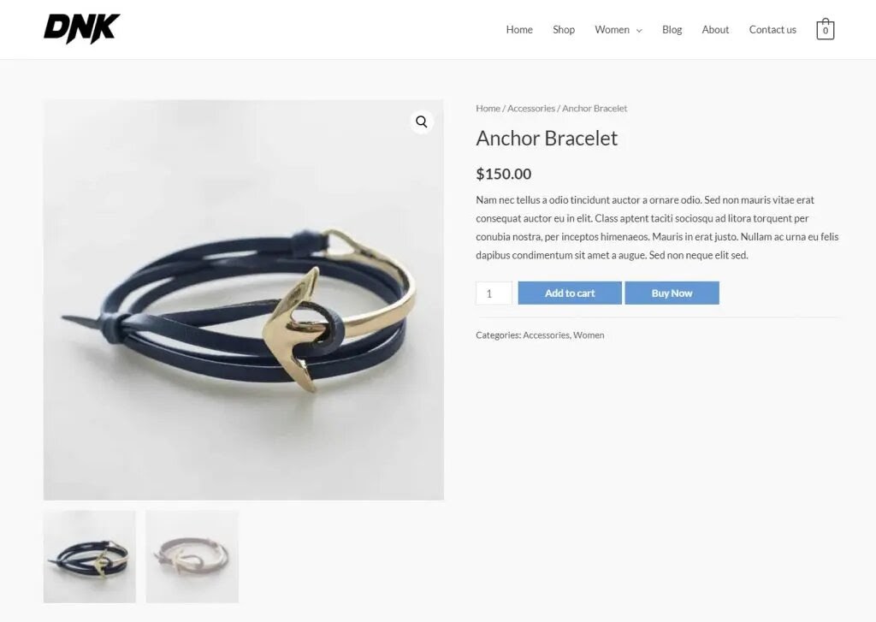This screenshot has height=622, width=876.
Task: Select the navy bracelet thumbnail
Action: 89,557
